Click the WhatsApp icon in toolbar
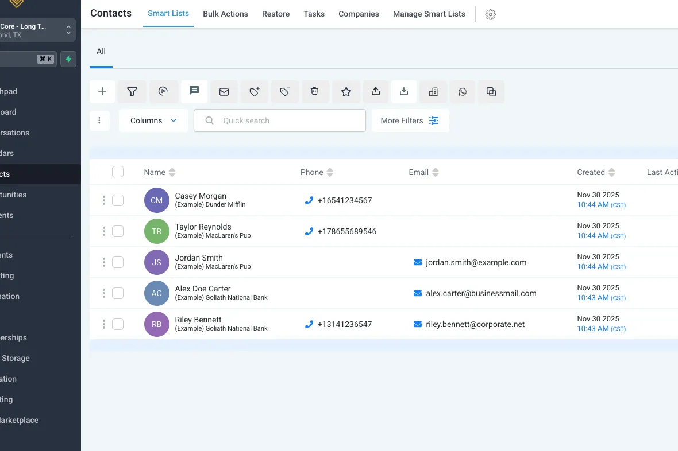The height and width of the screenshot is (451, 678). (463, 92)
